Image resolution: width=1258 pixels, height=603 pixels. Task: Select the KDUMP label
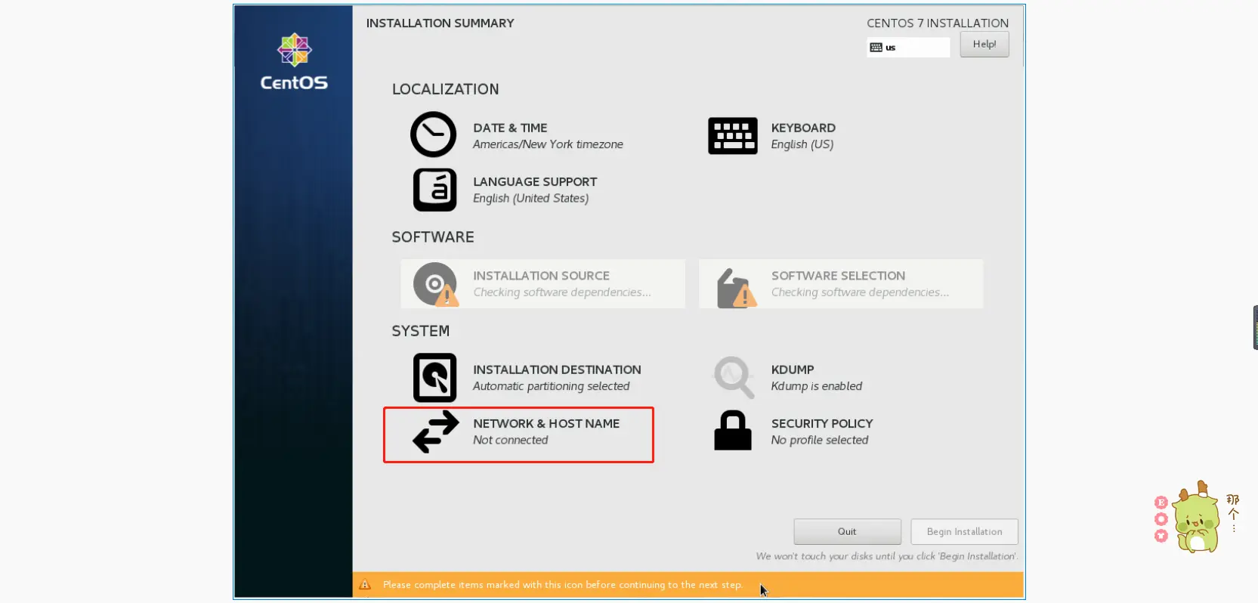point(793,370)
